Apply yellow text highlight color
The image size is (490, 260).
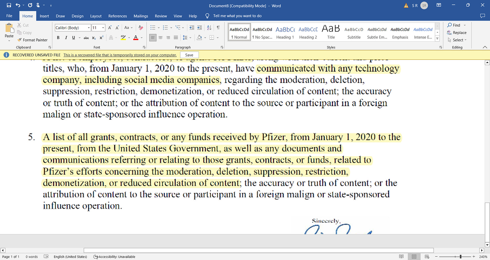[123, 38]
